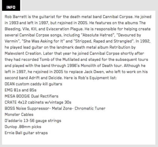158x147 pixels.
Task: Click the 'Rob Barrett' name in first line
Action: point(16,17)
